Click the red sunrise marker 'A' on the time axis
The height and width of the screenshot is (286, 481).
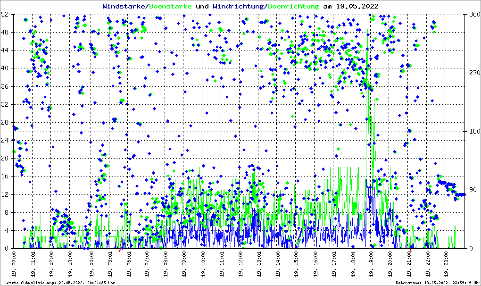coord(120,251)
